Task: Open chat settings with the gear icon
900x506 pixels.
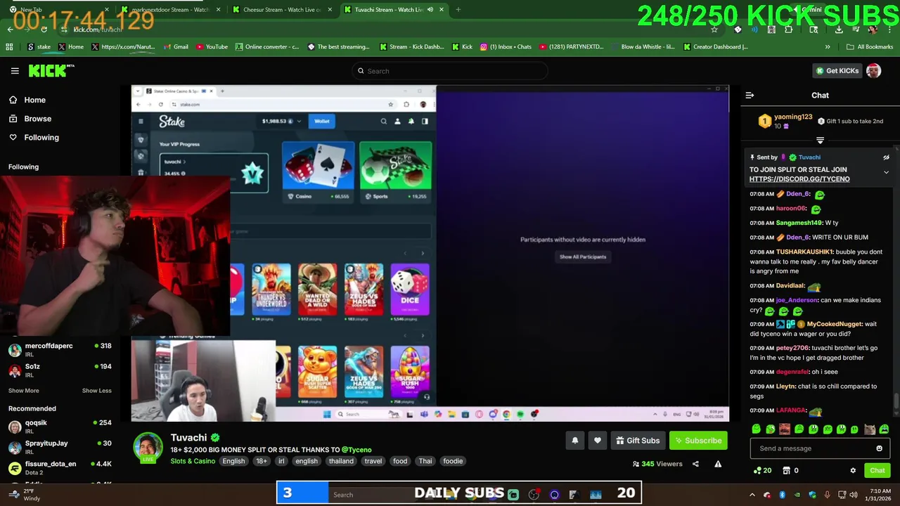Action: click(853, 470)
